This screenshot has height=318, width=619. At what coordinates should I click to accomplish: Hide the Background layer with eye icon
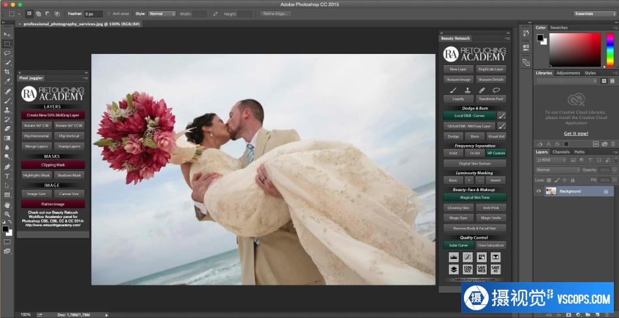pos(538,191)
